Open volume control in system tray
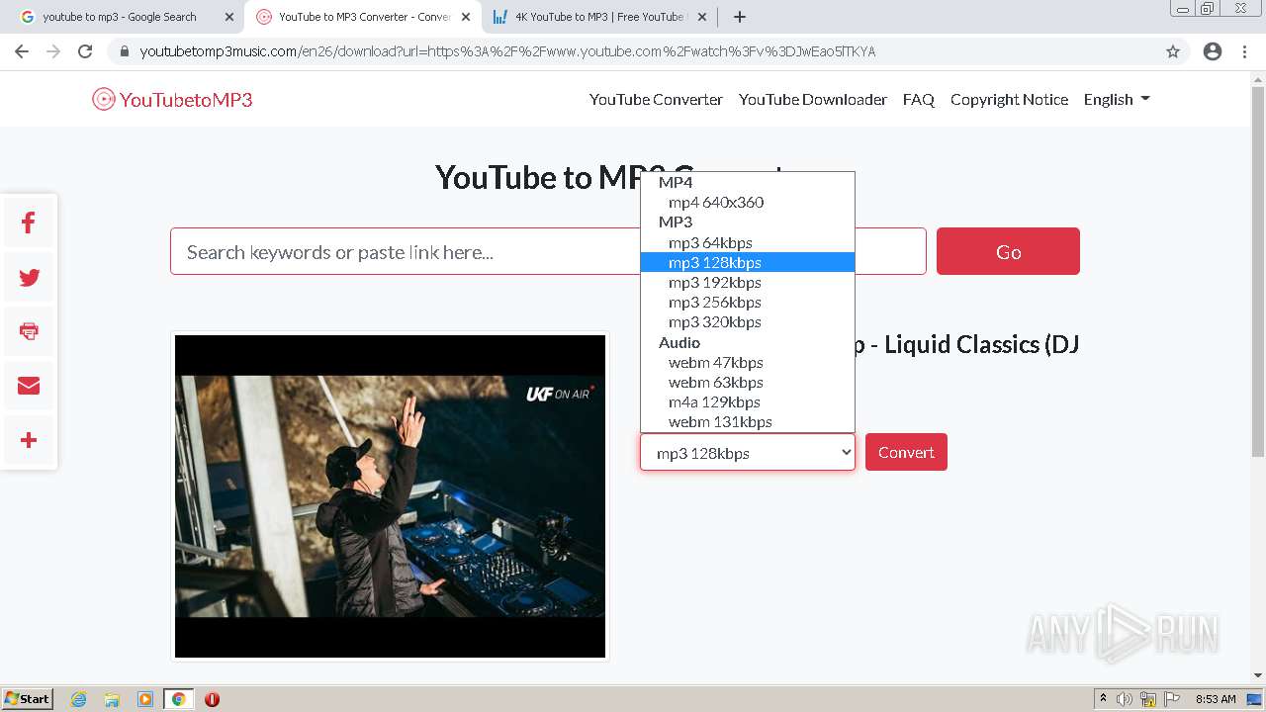 tap(1125, 699)
